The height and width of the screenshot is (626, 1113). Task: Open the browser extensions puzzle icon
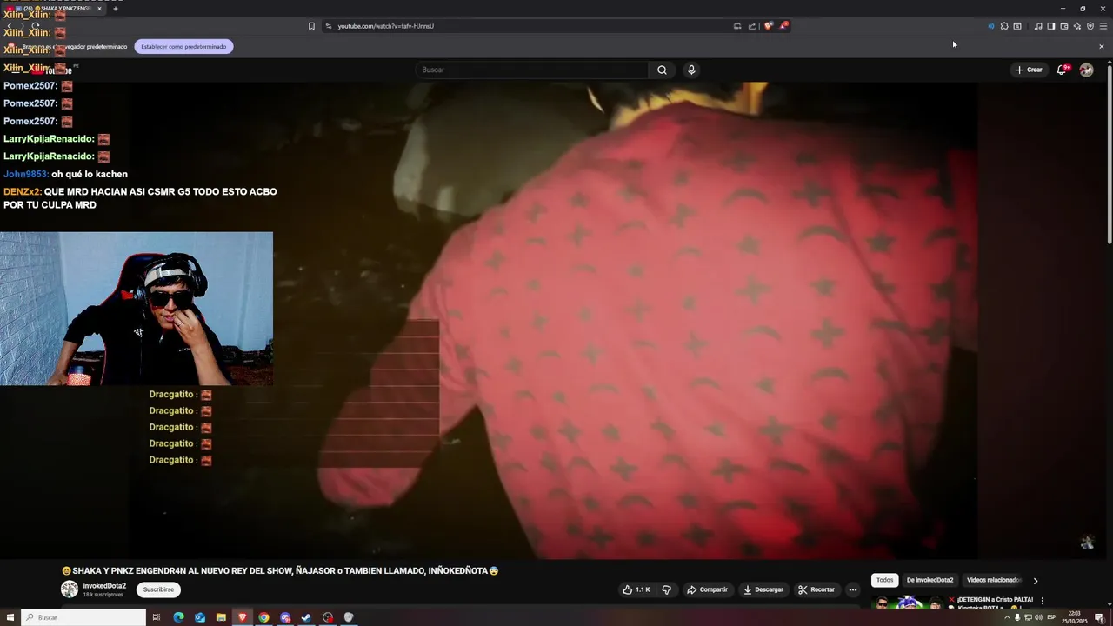(x=1004, y=26)
